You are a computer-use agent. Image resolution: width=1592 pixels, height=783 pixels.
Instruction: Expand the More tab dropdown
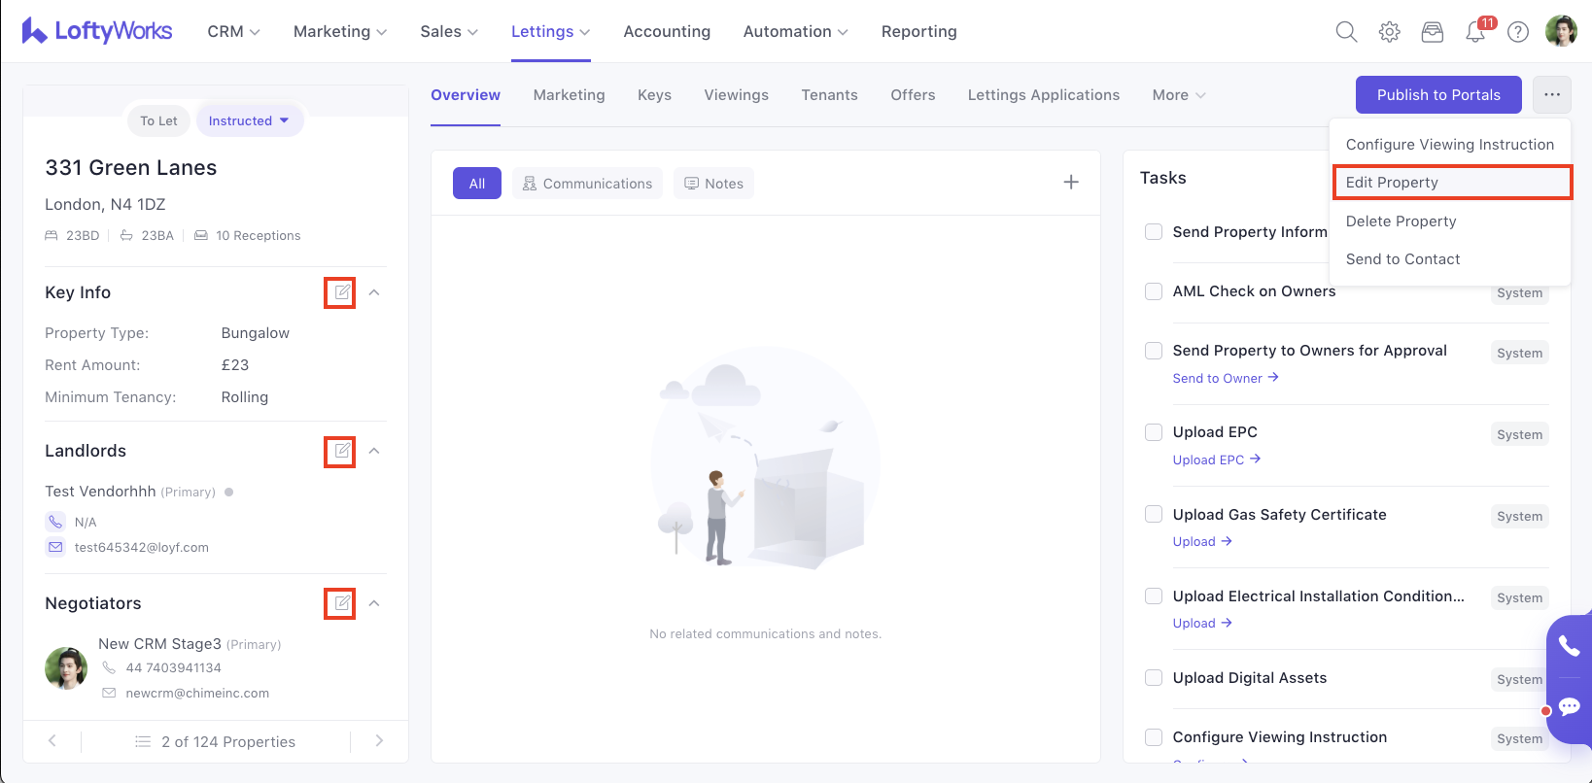pos(1178,95)
